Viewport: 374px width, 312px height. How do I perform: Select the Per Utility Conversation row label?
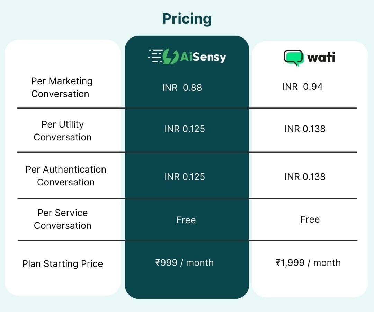(x=62, y=131)
